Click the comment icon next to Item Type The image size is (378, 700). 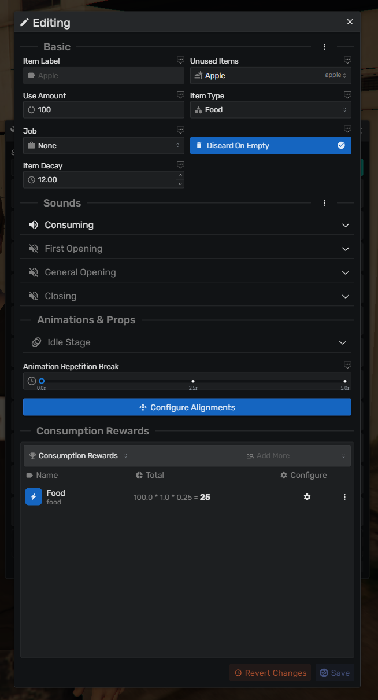347,95
